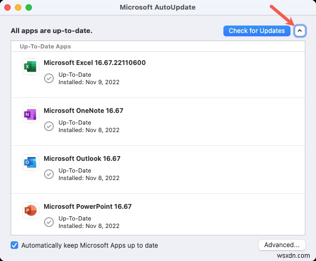
Task: Click PowerPoint's Up-To-Date status text
Action: click(75, 218)
